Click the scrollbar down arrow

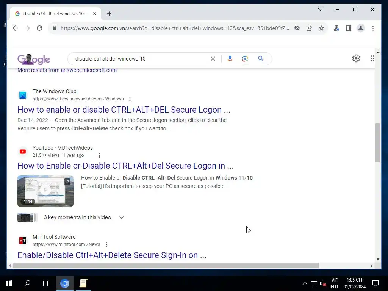coord(378,259)
